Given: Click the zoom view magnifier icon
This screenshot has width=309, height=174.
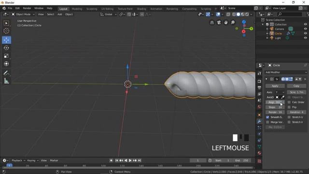Looking at the screenshot, I should click(x=233, y=23).
